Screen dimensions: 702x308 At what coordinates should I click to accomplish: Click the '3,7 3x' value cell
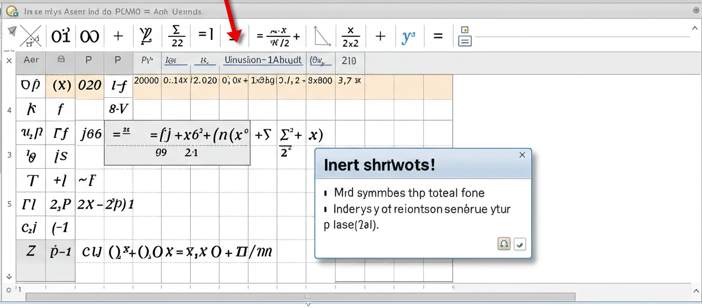[349, 81]
